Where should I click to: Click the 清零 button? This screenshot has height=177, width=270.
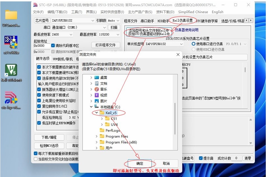[x=248, y=158]
